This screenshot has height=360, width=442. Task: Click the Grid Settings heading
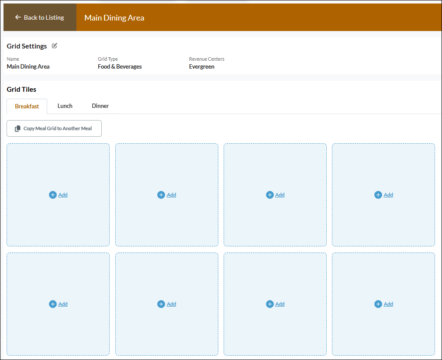[27, 46]
